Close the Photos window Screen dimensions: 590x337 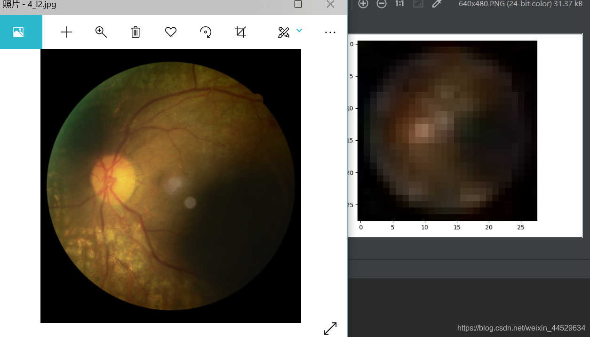coord(330,4)
